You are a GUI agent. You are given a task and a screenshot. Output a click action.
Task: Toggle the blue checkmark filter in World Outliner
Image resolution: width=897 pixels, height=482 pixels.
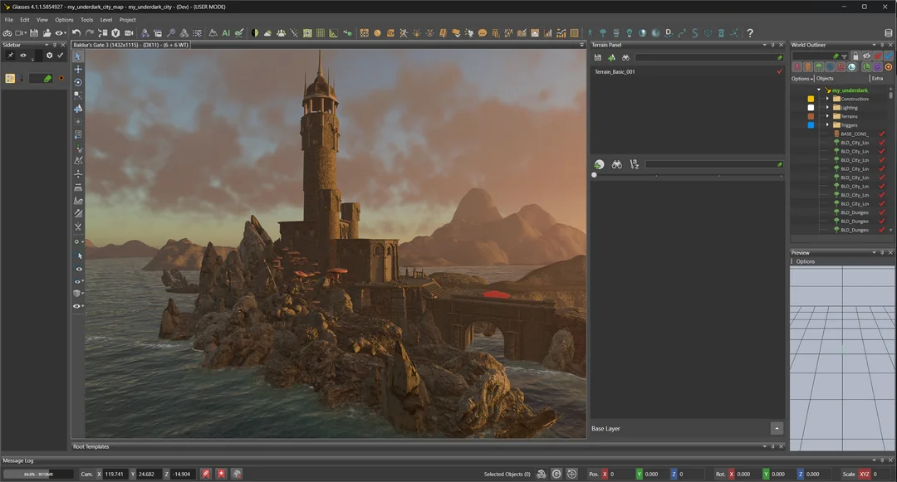[889, 56]
